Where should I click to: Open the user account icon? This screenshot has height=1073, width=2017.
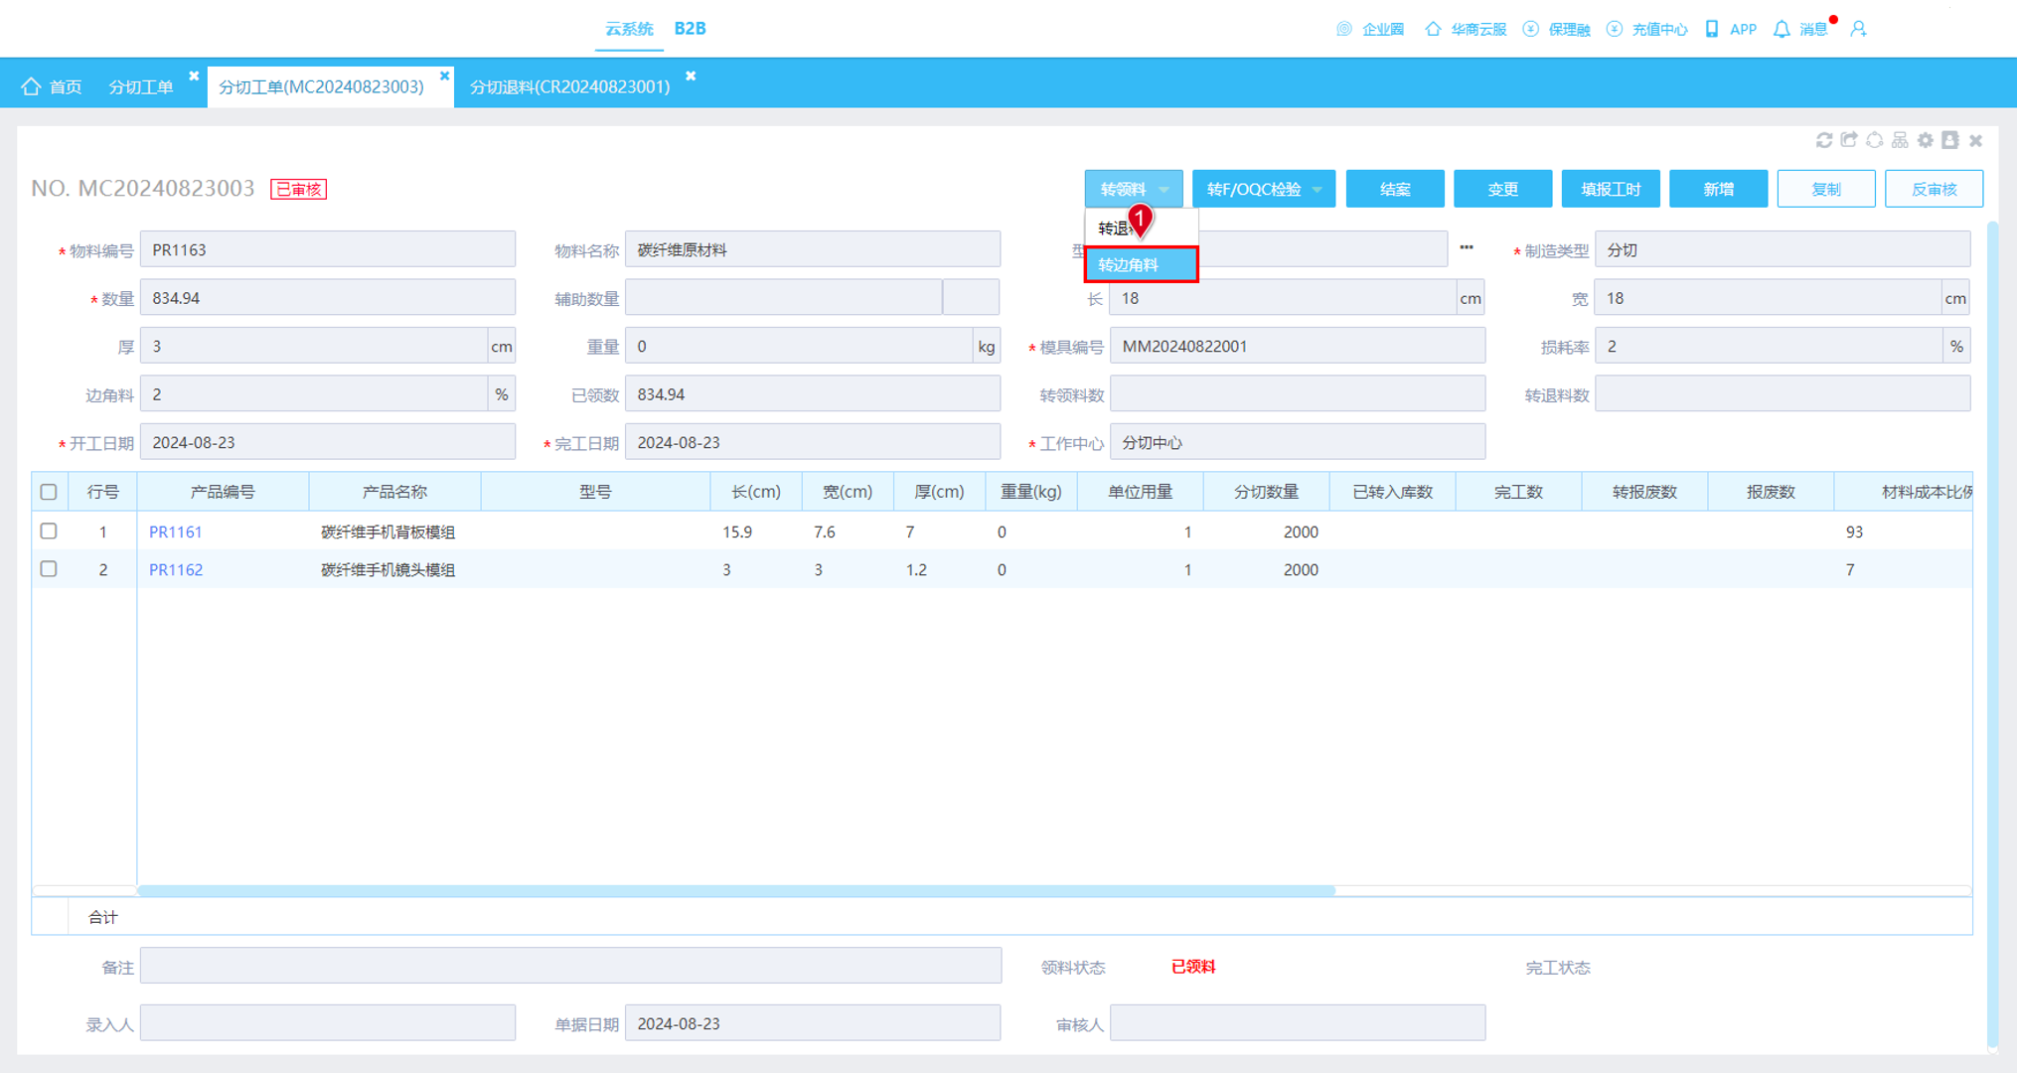pos(1858,29)
